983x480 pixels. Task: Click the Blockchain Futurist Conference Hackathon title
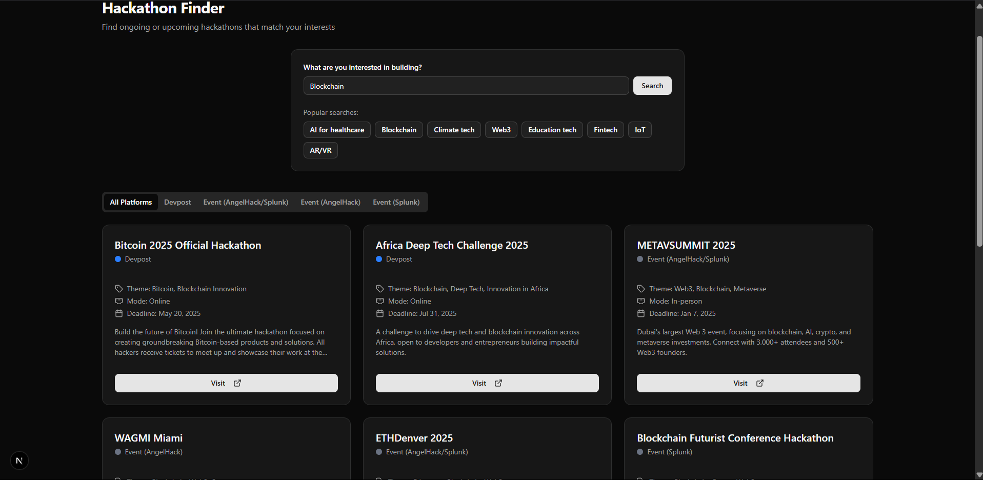pyautogui.click(x=735, y=438)
